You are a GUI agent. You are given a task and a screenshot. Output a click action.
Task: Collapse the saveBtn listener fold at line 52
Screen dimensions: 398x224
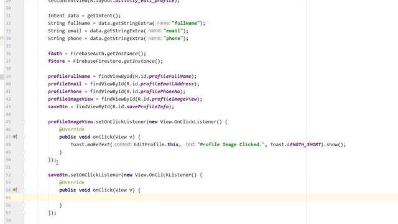pyautogui.click(x=24, y=175)
